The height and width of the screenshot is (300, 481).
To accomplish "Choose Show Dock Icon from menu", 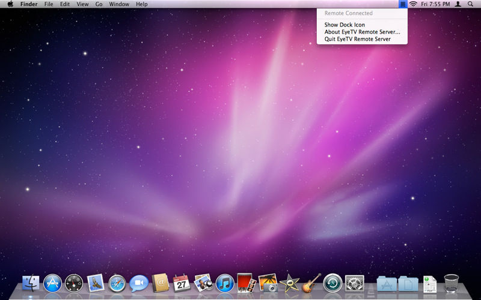I will pyautogui.click(x=345, y=25).
